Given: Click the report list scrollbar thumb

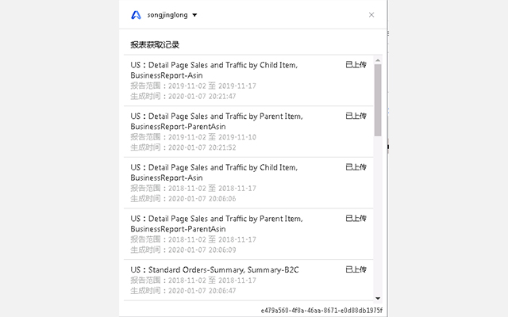Looking at the screenshot, I should [x=378, y=99].
